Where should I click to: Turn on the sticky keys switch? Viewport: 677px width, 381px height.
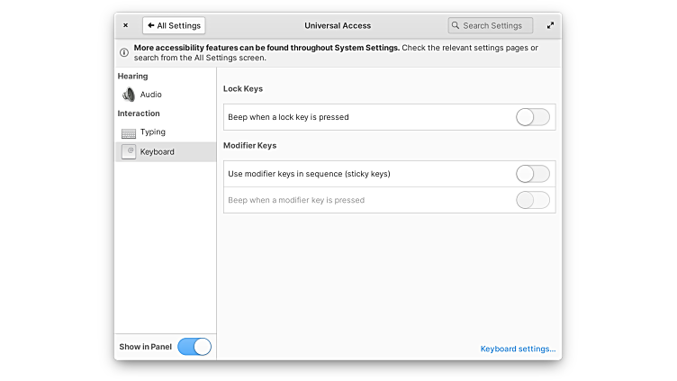point(532,174)
